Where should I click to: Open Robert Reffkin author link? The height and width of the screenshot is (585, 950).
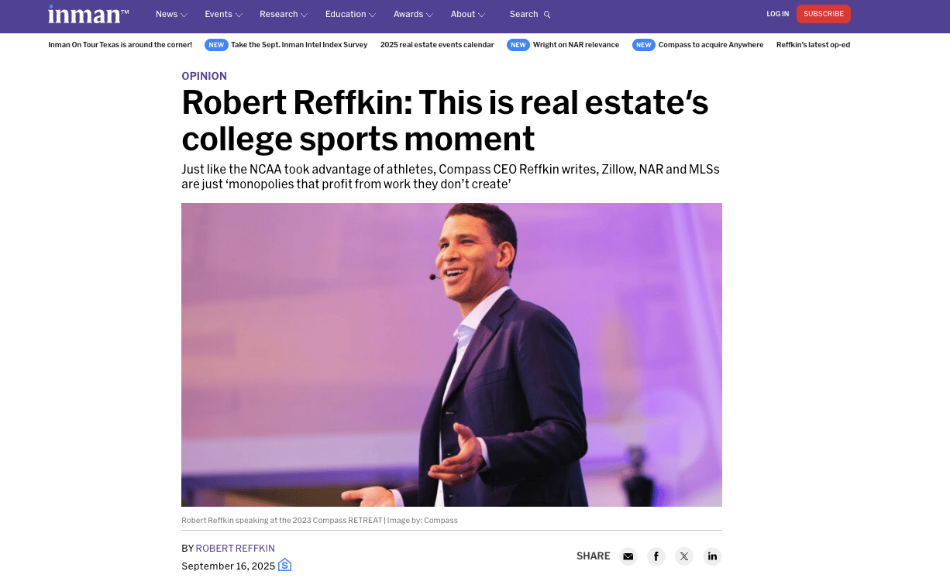(236, 549)
